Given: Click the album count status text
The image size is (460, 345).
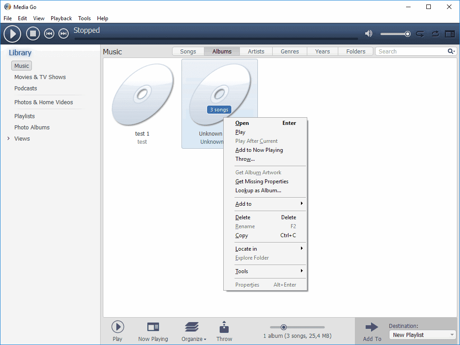Looking at the screenshot, I should click(297, 336).
